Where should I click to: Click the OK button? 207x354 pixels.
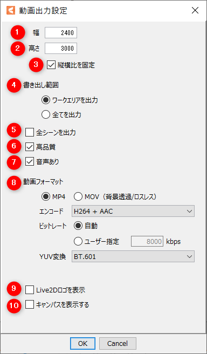pos(82,343)
